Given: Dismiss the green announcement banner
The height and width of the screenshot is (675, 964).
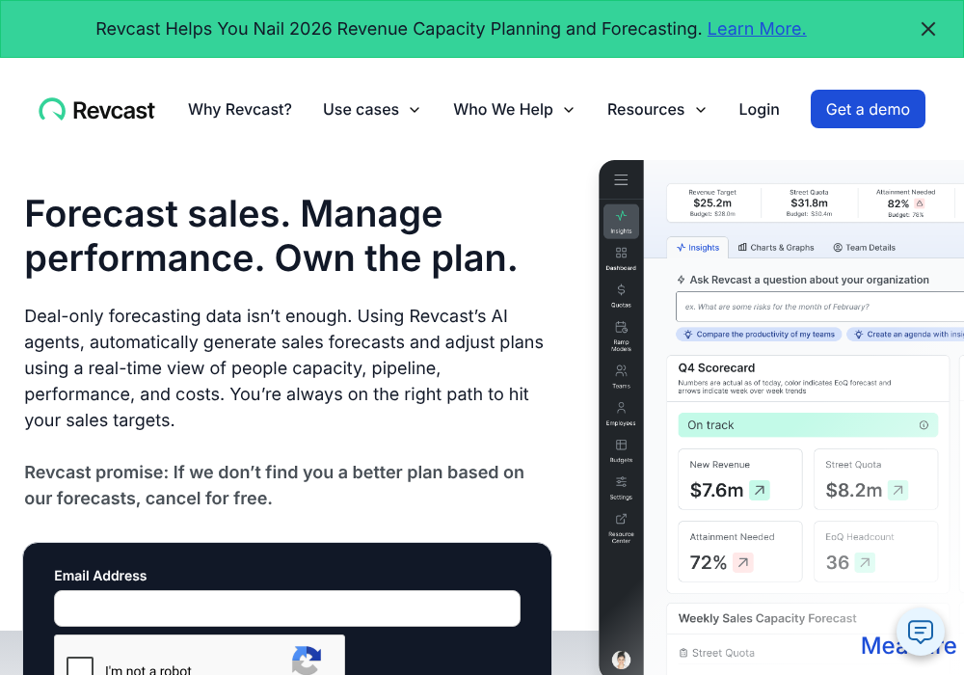Looking at the screenshot, I should 928,29.
